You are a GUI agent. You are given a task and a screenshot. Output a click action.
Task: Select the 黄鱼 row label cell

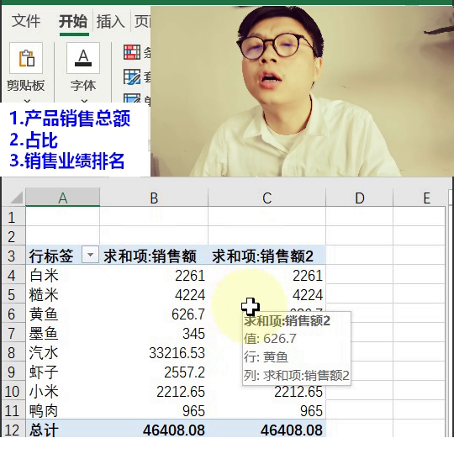(x=63, y=314)
